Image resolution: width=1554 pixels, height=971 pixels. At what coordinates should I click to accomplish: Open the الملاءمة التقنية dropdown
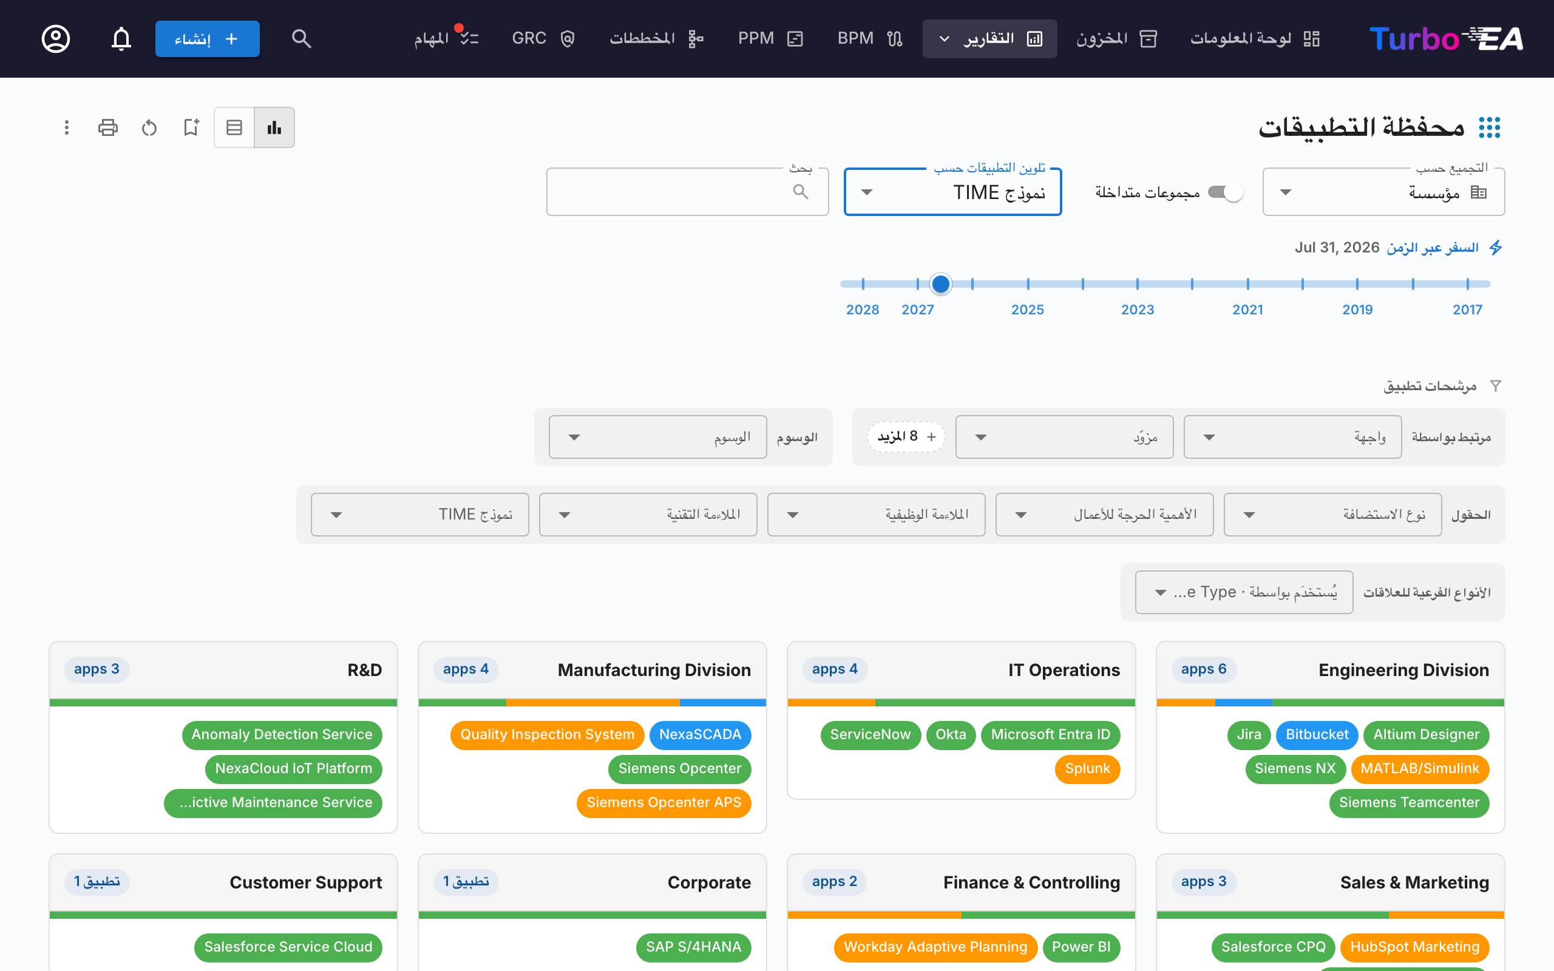click(x=648, y=515)
